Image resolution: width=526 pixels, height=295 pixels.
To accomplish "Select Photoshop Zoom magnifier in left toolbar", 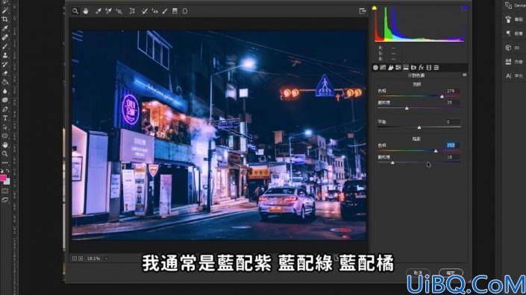I will coord(5,153).
